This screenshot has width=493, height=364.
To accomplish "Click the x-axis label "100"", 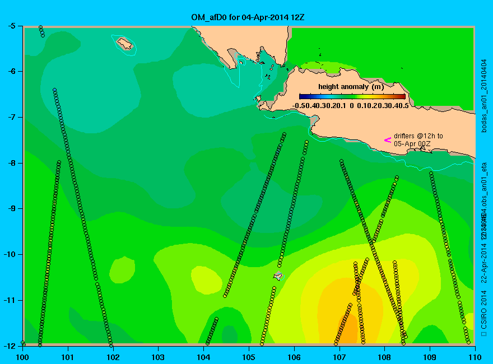I will click(x=22, y=357).
